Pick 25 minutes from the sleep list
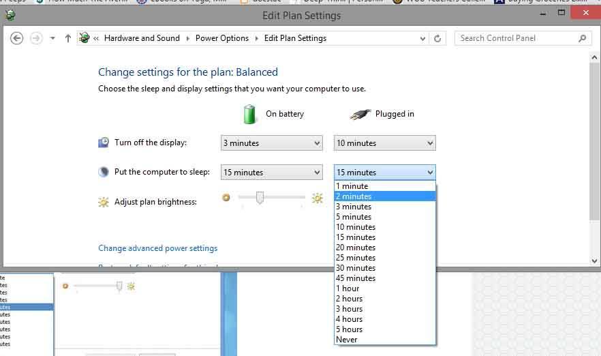The height and width of the screenshot is (356, 601). 385,257
